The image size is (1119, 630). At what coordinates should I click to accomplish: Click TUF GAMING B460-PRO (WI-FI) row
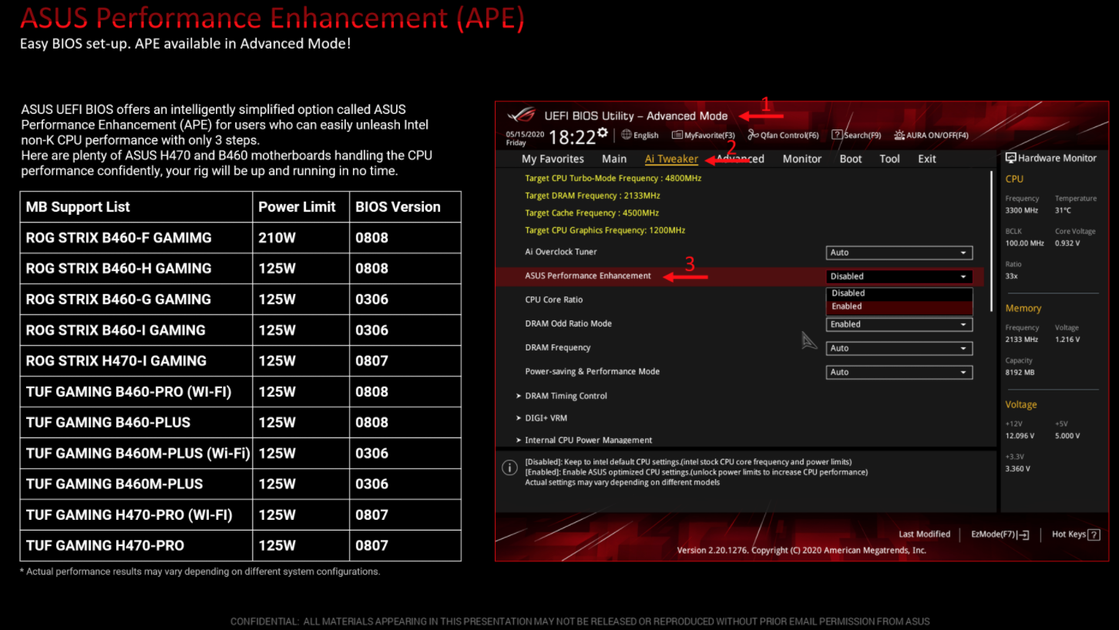pyautogui.click(x=240, y=392)
